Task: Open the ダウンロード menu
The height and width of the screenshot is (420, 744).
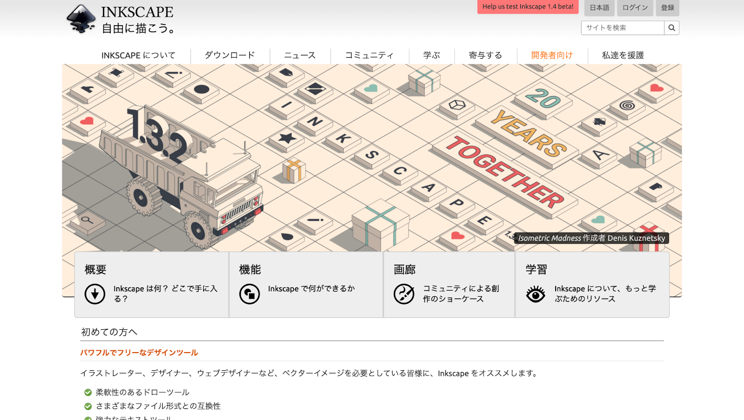Action: (x=230, y=55)
